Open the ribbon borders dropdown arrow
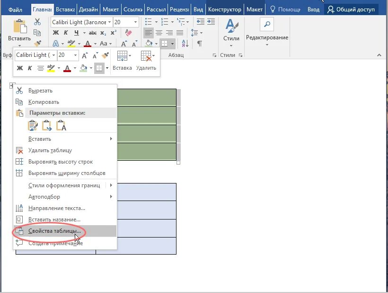Viewport: 388px width, 293px height. (x=172, y=44)
